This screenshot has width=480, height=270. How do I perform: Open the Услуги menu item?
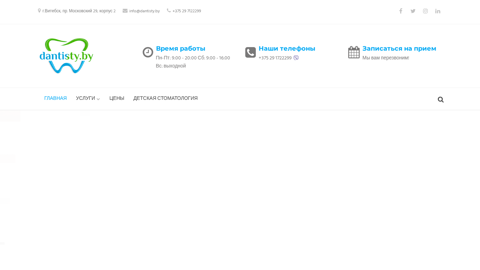(85, 98)
